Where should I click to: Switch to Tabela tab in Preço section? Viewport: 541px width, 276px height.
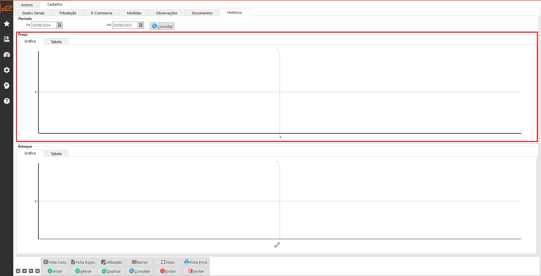(56, 42)
